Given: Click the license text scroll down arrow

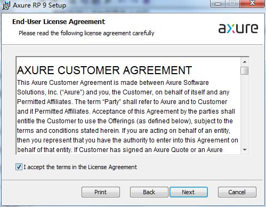Looking at the screenshot, I should click(x=245, y=150).
